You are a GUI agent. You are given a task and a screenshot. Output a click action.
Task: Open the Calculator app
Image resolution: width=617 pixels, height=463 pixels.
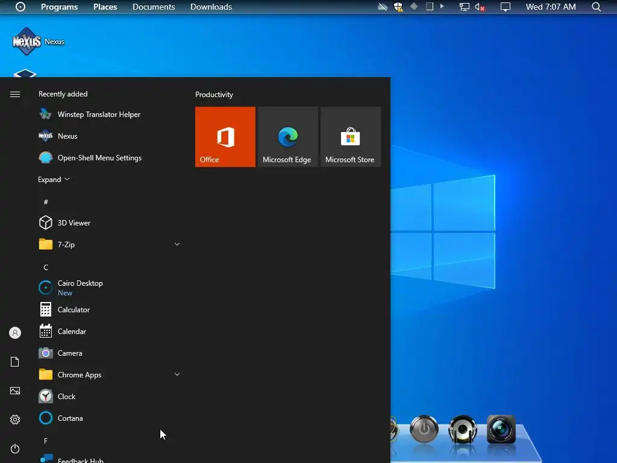(x=109, y=309)
